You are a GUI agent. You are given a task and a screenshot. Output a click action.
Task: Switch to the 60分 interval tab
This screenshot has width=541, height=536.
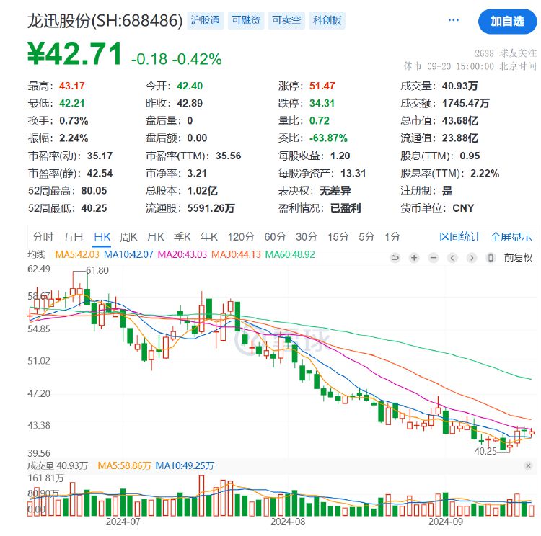[x=275, y=237]
